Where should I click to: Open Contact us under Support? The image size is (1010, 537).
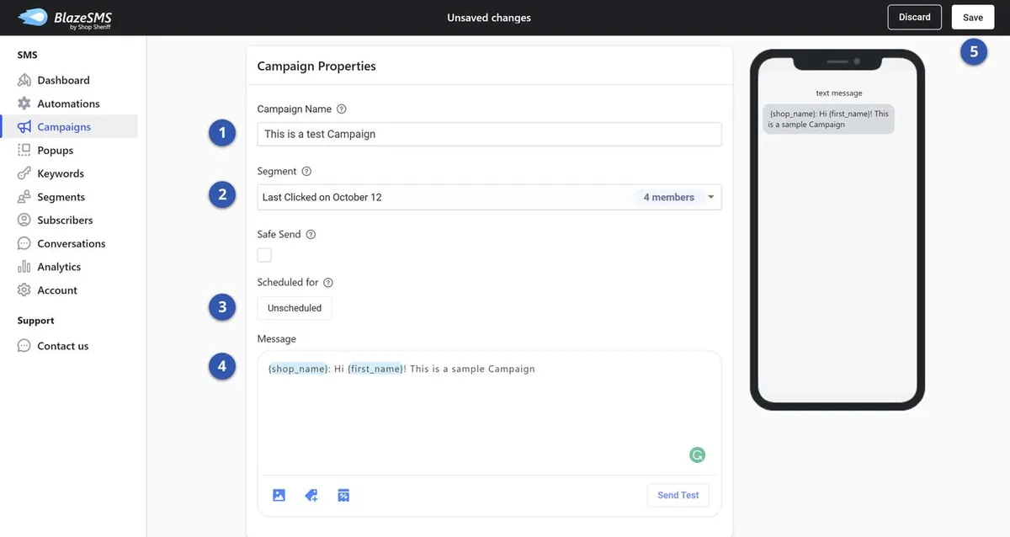click(62, 345)
